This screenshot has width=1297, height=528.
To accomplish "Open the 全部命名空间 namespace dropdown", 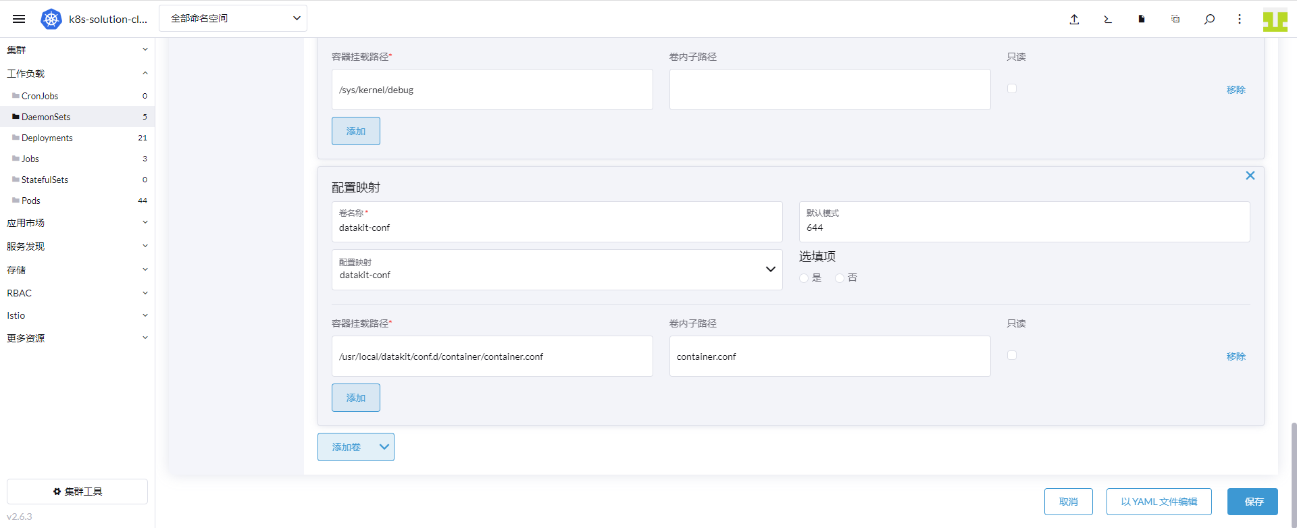I will (233, 18).
